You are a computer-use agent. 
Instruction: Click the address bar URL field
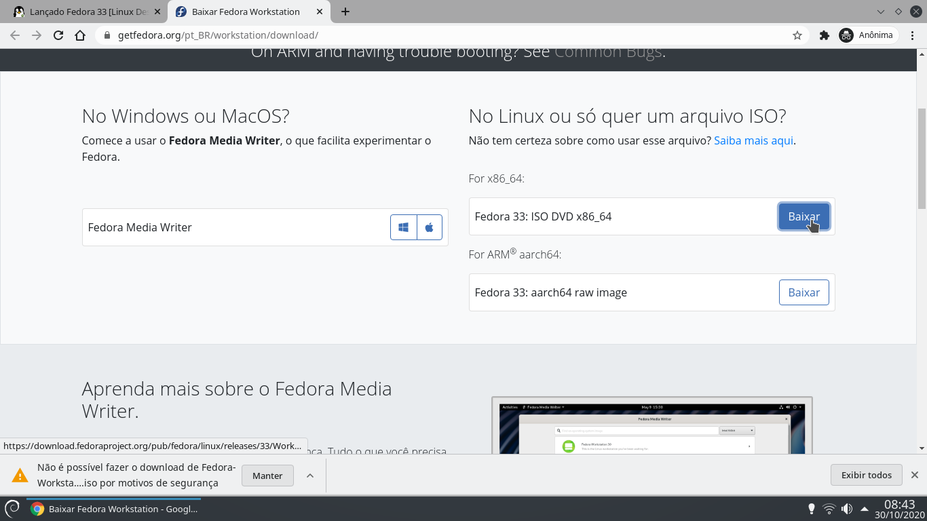click(x=451, y=35)
